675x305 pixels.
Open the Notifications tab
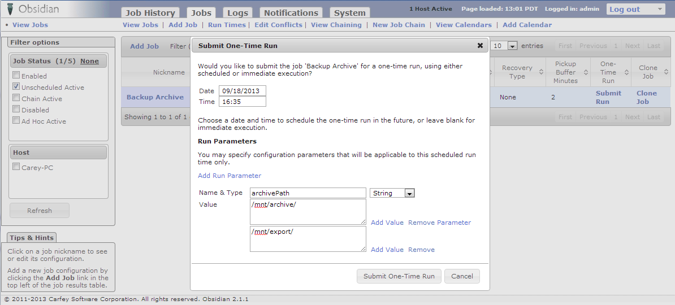tap(291, 12)
